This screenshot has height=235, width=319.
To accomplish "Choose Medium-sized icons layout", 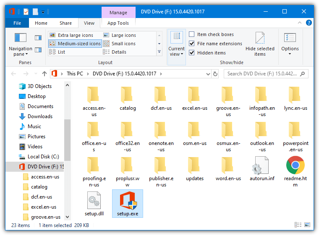I will point(75,44).
